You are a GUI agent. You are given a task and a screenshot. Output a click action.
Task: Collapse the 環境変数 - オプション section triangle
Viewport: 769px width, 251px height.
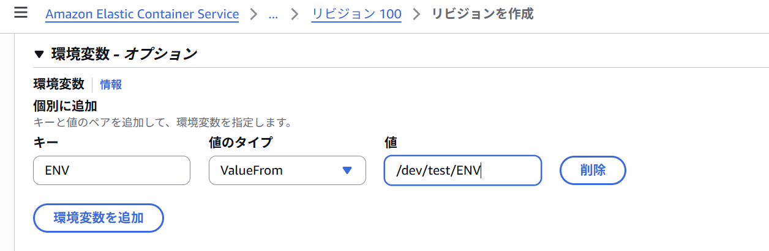coord(39,54)
